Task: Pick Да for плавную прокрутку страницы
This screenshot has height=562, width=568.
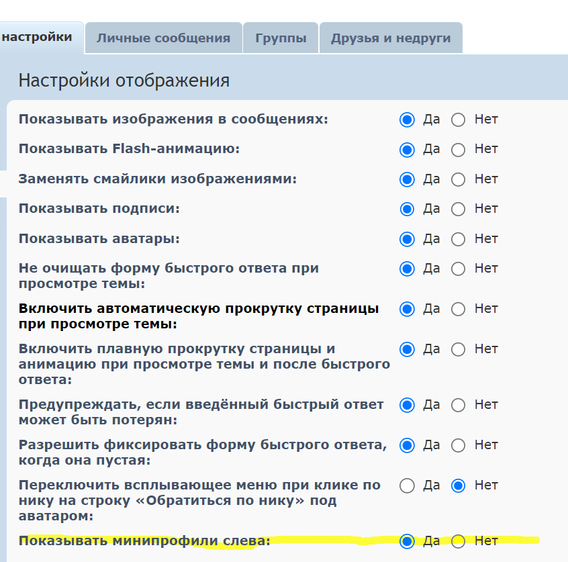Action: pos(407,349)
